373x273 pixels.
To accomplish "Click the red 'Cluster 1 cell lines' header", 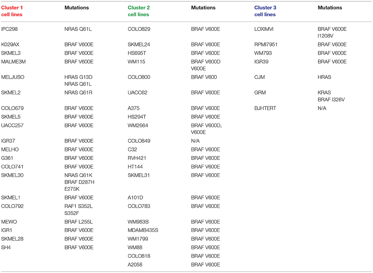I will (12, 11).
